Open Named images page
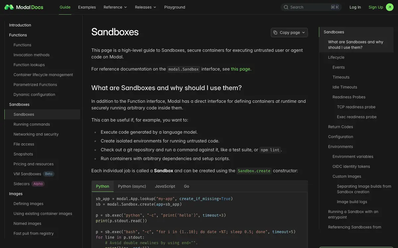This screenshot has width=398, height=248. [x=27, y=224]
